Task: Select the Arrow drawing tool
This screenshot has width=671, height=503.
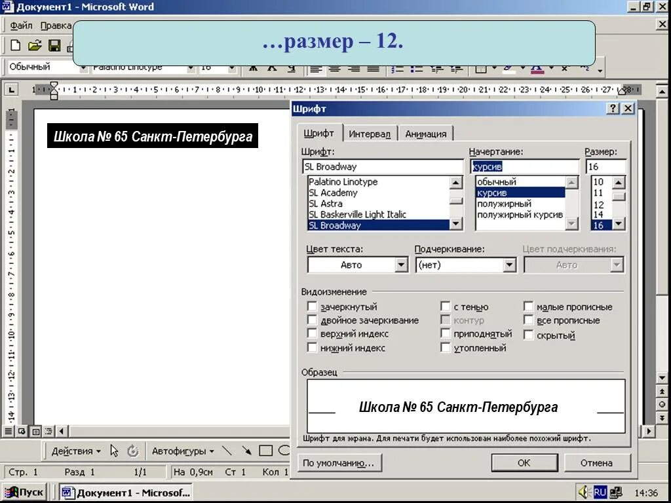Action: [x=246, y=451]
